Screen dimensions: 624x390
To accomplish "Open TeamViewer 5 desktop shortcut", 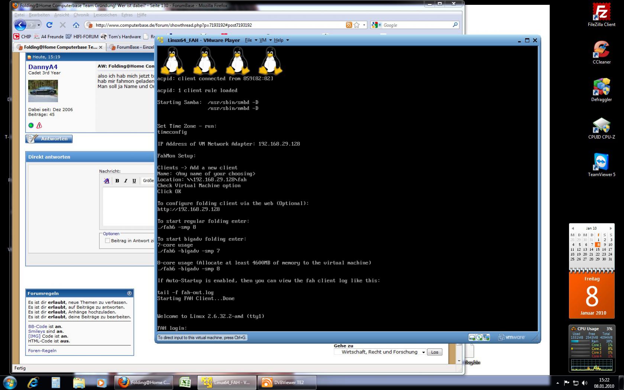I will pyautogui.click(x=601, y=165).
